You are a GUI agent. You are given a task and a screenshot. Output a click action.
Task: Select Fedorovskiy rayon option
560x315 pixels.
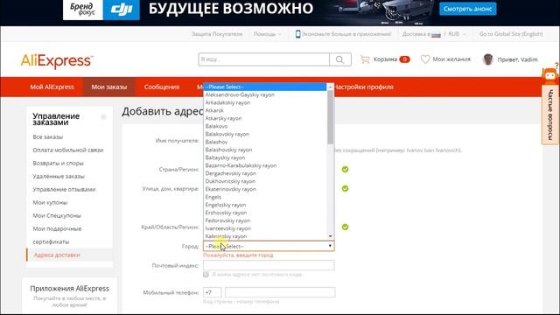[265, 220]
